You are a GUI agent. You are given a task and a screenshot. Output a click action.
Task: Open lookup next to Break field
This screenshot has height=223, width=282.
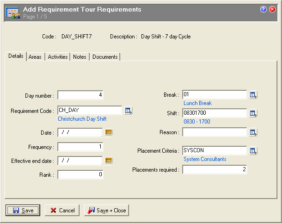pos(253,95)
